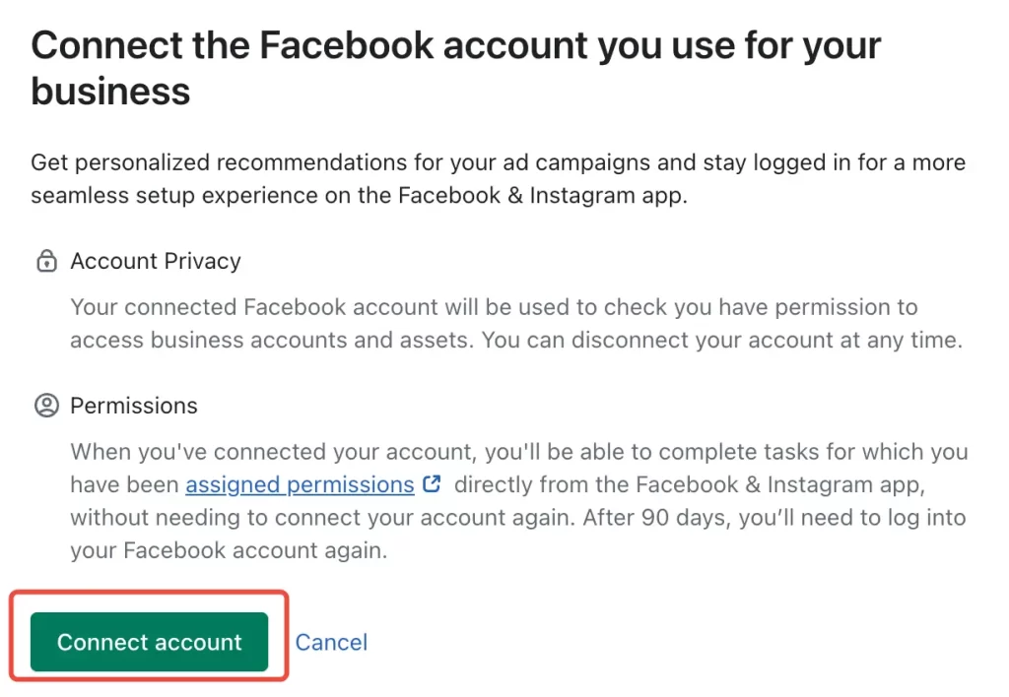Image resolution: width=1009 pixels, height=697 pixels.
Task: Click the 'After 90 days' sentence
Action: pyautogui.click(x=774, y=518)
